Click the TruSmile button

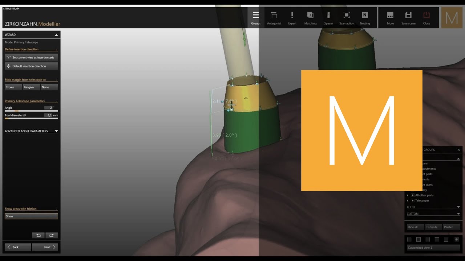point(433,227)
